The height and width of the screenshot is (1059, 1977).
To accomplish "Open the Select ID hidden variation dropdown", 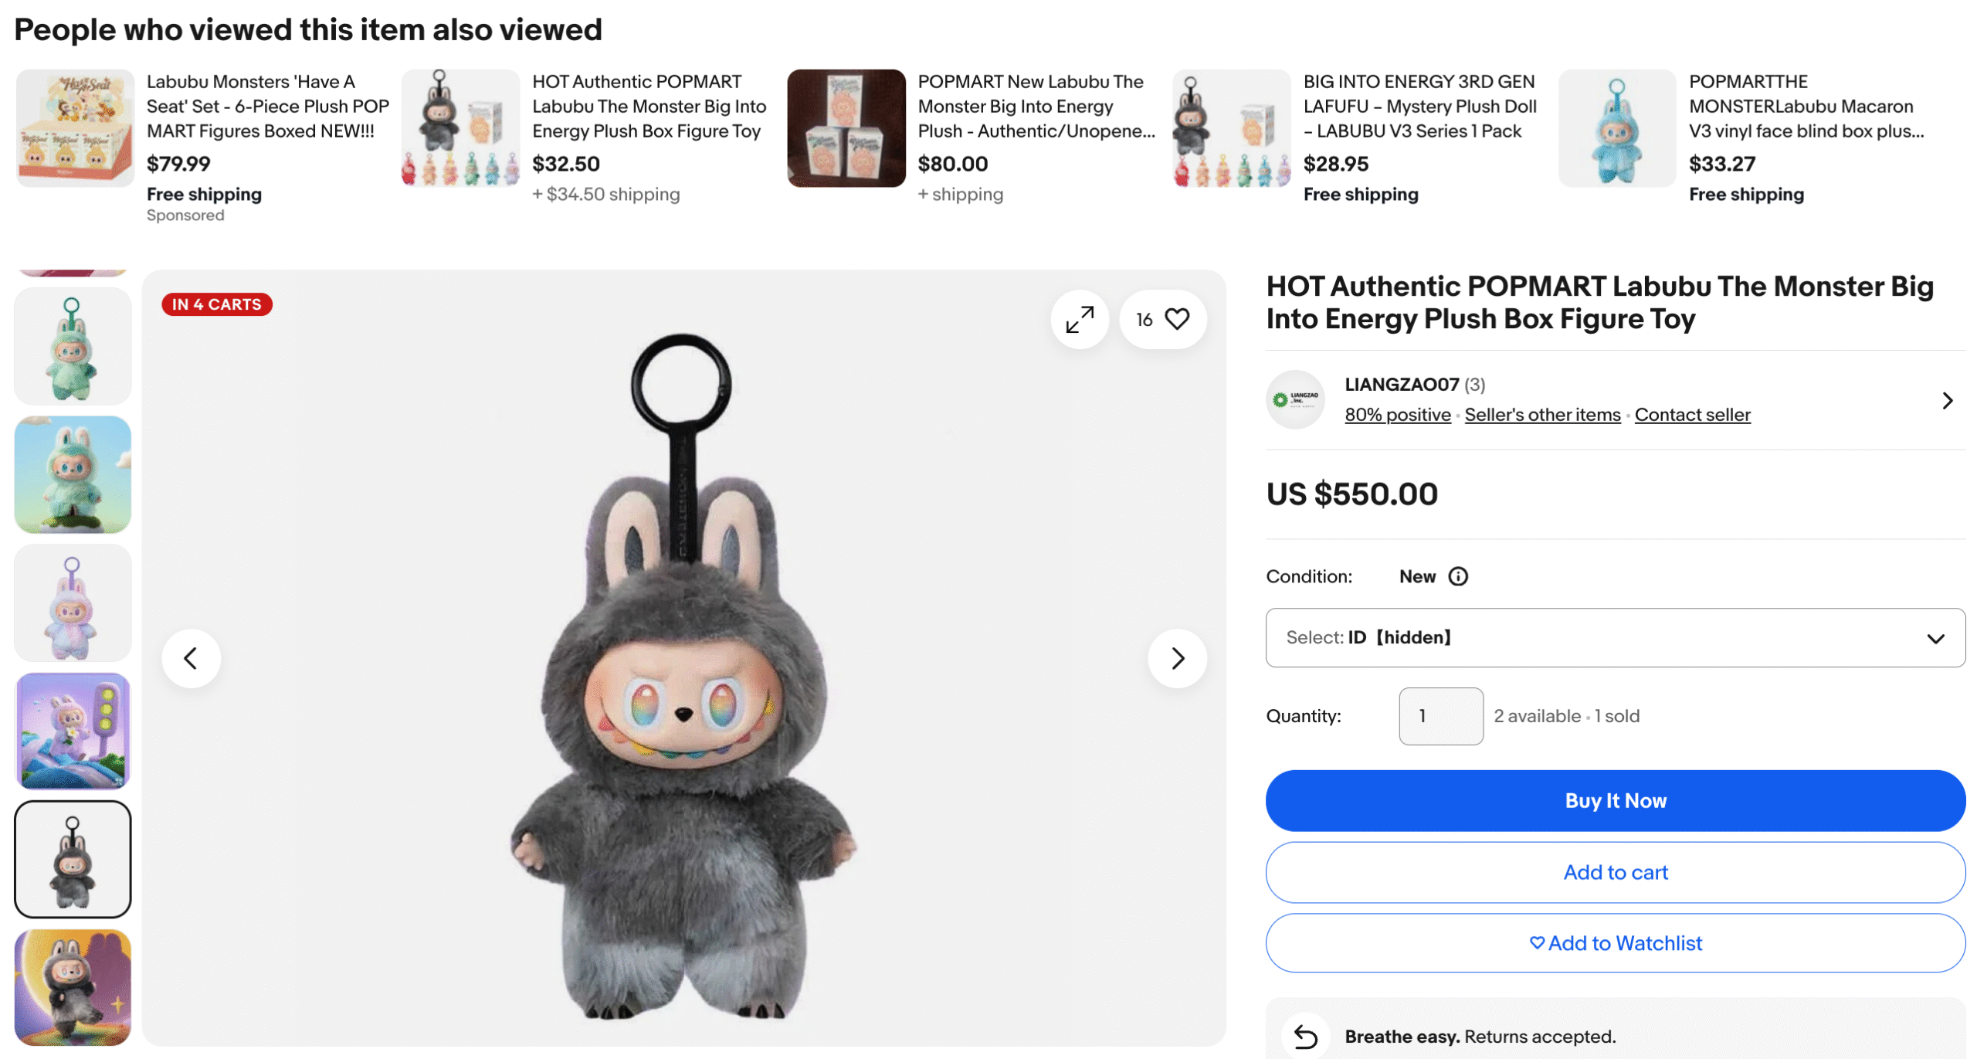I will pos(1616,637).
